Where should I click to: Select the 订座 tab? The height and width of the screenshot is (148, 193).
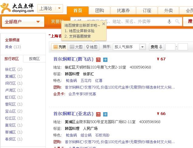tap(147, 11)
